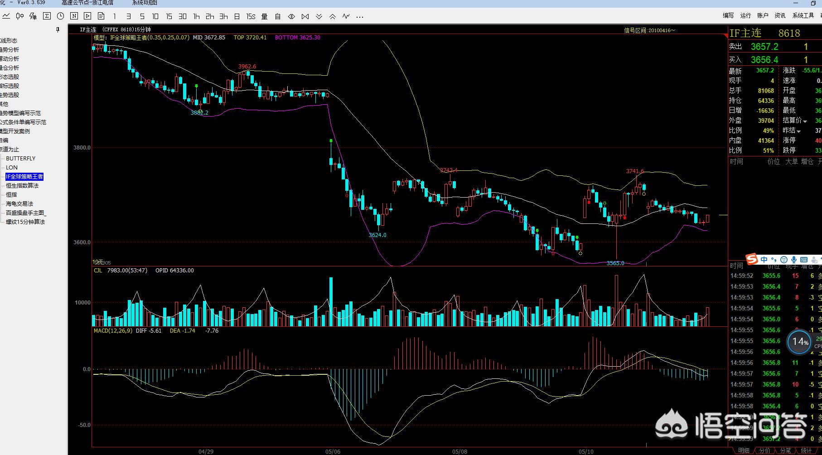Open the 结算价 dropdown arrow
This screenshot has height=455, width=822.
805,121
